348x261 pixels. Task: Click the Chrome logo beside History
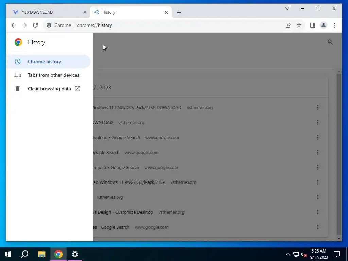pyautogui.click(x=18, y=42)
